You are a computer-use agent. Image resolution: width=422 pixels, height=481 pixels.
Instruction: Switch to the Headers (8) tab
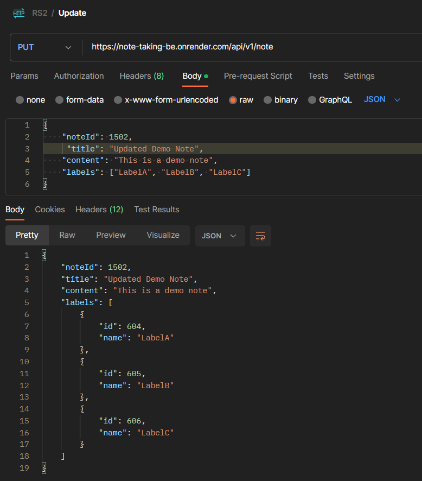tap(141, 76)
